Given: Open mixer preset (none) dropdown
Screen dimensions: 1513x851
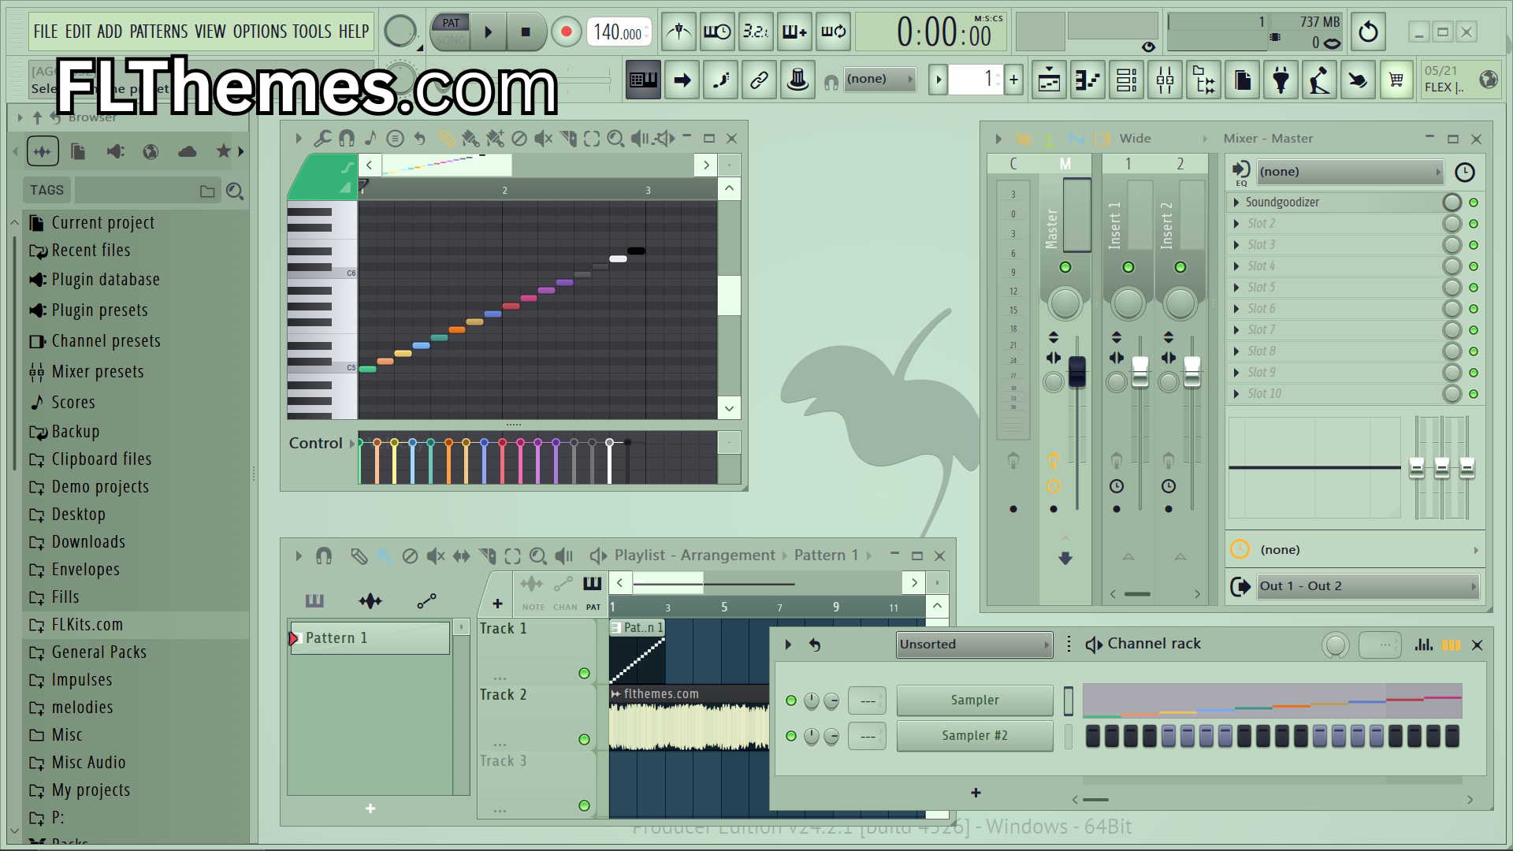Looking at the screenshot, I should [x=1350, y=172].
